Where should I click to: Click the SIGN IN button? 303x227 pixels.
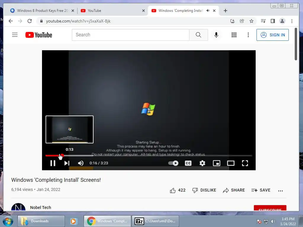click(x=273, y=35)
